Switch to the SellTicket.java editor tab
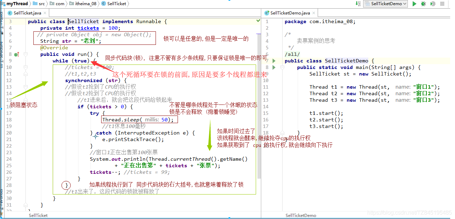This screenshot has width=455, height=219. pyautogui.click(x=27, y=13)
